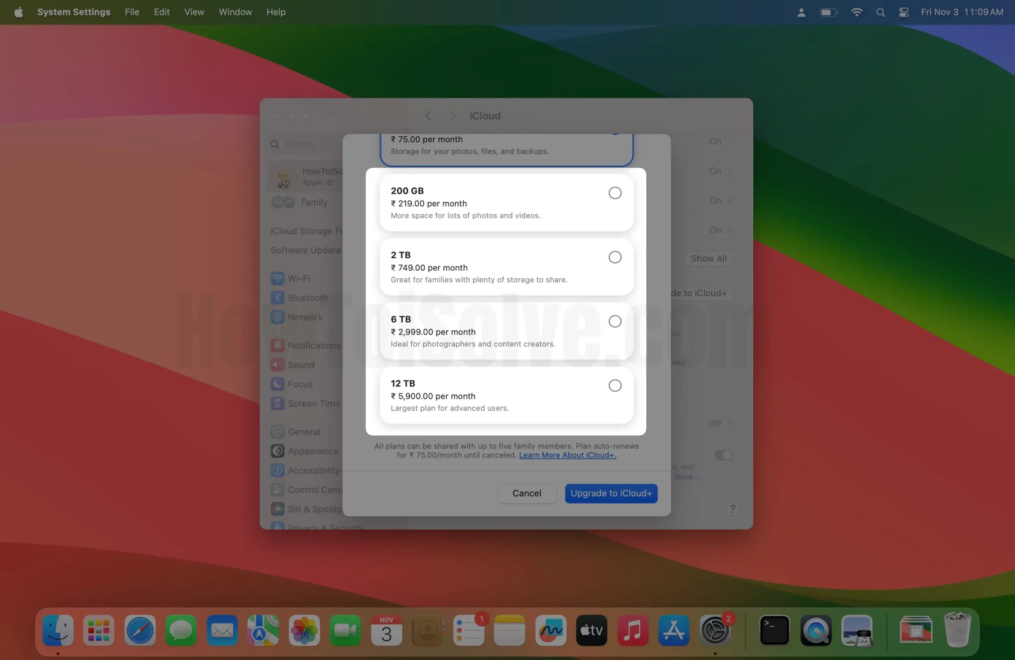This screenshot has width=1015, height=660.
Task: Open FaceTime from the Dock
Action: tap(345, 631)
